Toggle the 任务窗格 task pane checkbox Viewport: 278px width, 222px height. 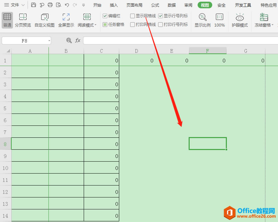(x=105, y=25)
